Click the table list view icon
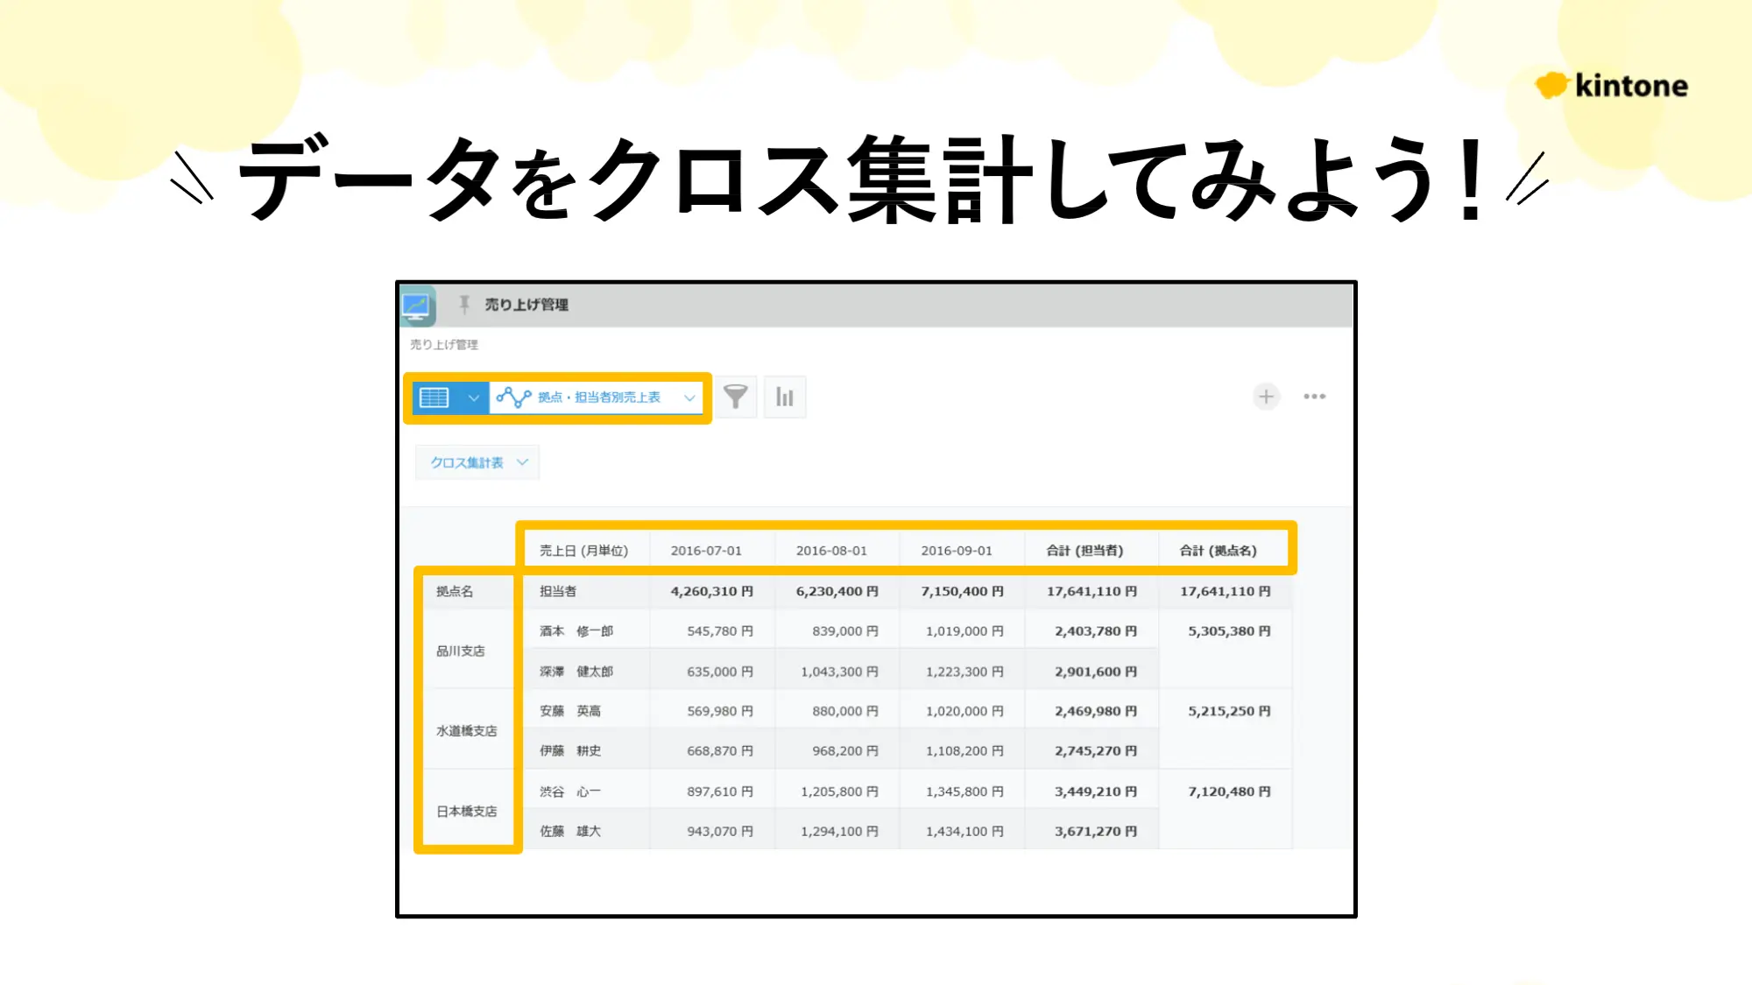Image resolution: width=1752 pixels, height=985 pixels. tap(434, 398)
